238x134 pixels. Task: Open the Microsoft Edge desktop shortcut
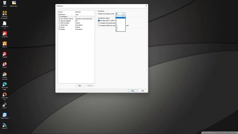point(4,86)
